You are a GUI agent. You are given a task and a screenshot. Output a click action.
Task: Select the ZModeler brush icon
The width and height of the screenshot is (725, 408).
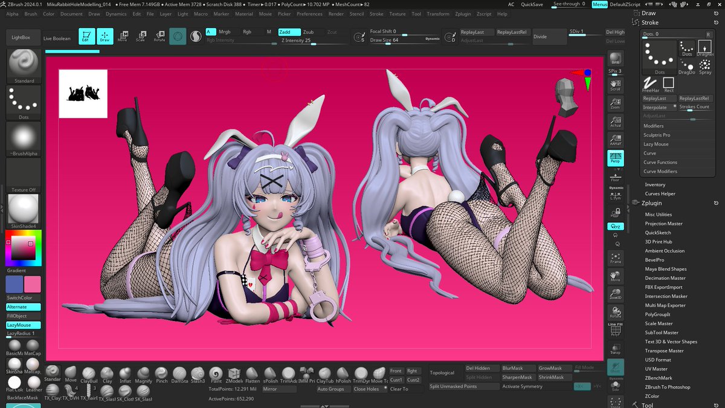tap(234, 375)
